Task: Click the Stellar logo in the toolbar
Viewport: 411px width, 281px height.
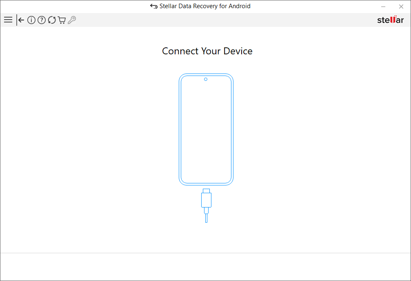Action: pos(390,20)
